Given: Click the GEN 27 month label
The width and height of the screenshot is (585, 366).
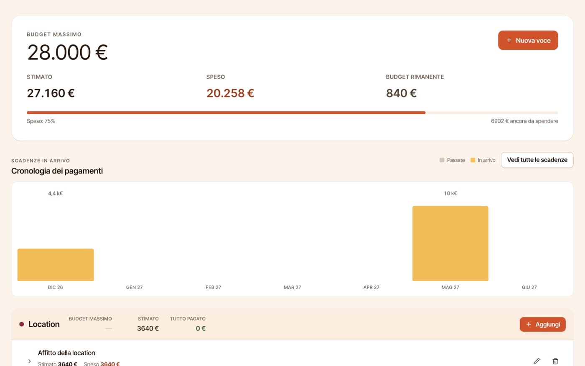Looking at the screenshot, I should (134, 287).
